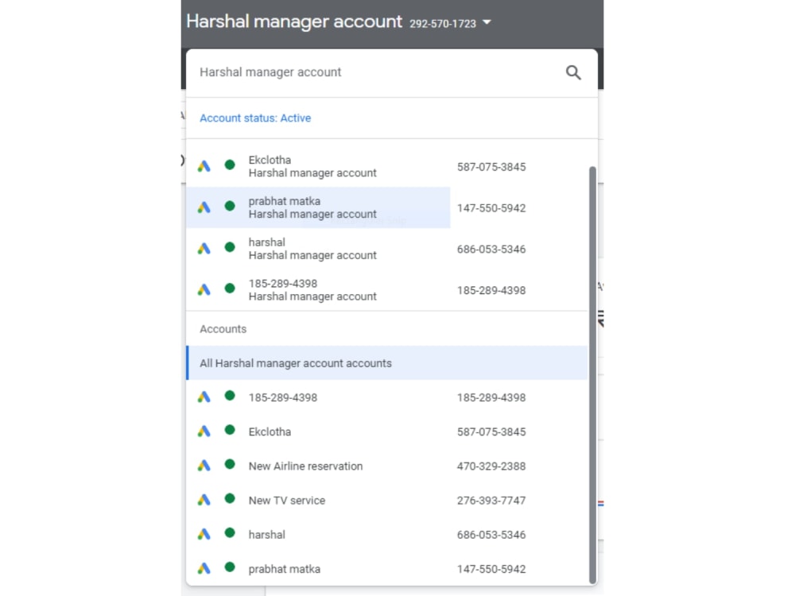The image size is (795, 596).
Task: Click Google Ads logo in Accounts Ekclotha row
Action: 204,432
